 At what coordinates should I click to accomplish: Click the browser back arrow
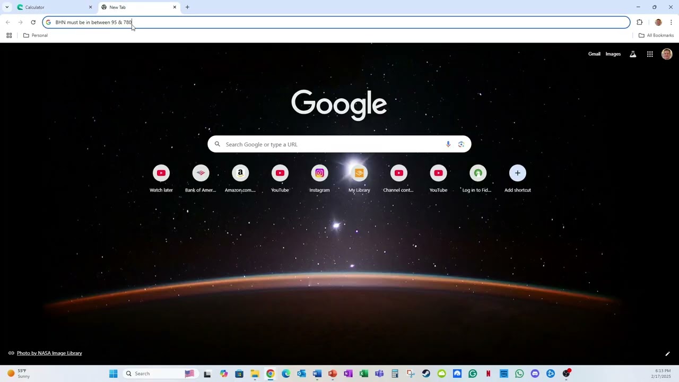point(7,22)
